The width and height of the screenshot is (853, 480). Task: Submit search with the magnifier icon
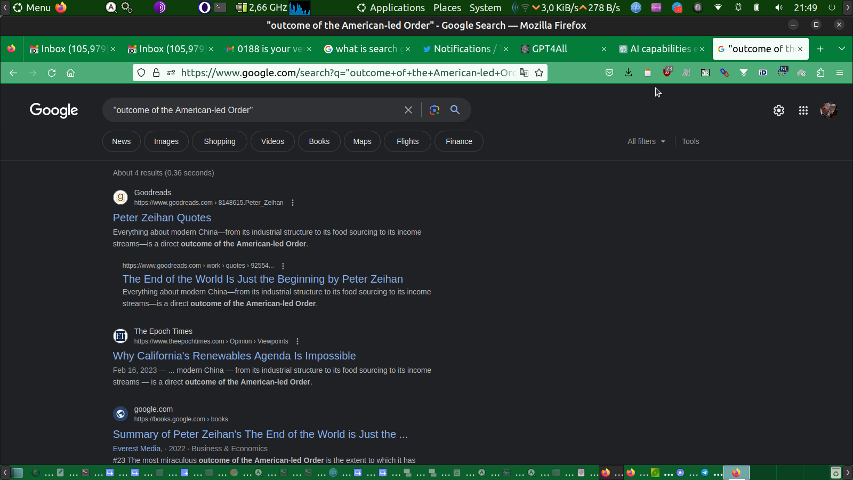[x=455, y=110]
